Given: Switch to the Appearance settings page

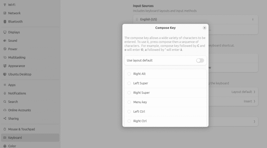Looking at the screenshot, I should pos(30,66).
